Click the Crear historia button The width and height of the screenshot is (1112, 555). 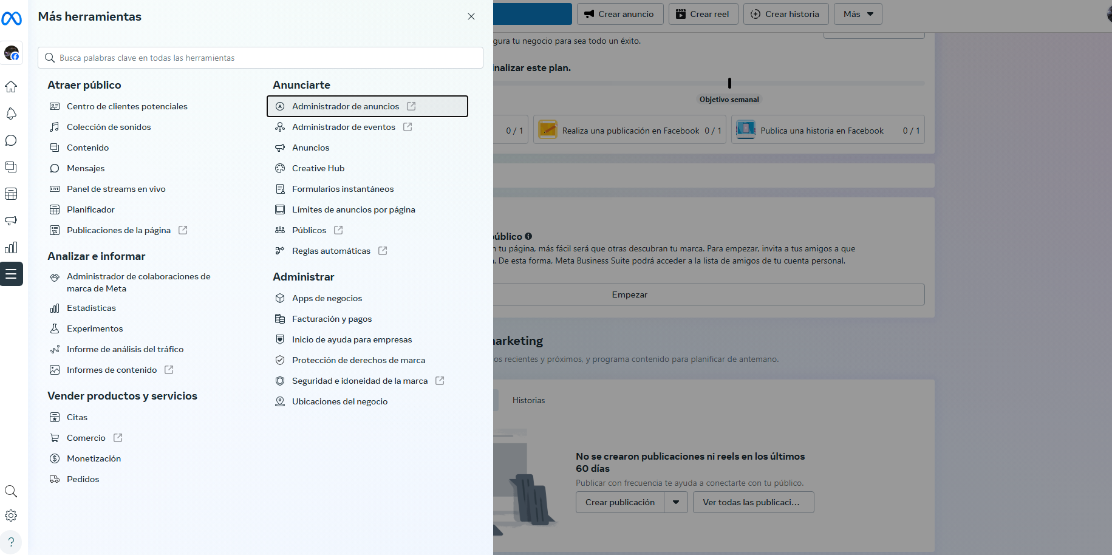(x=786, y=14)
